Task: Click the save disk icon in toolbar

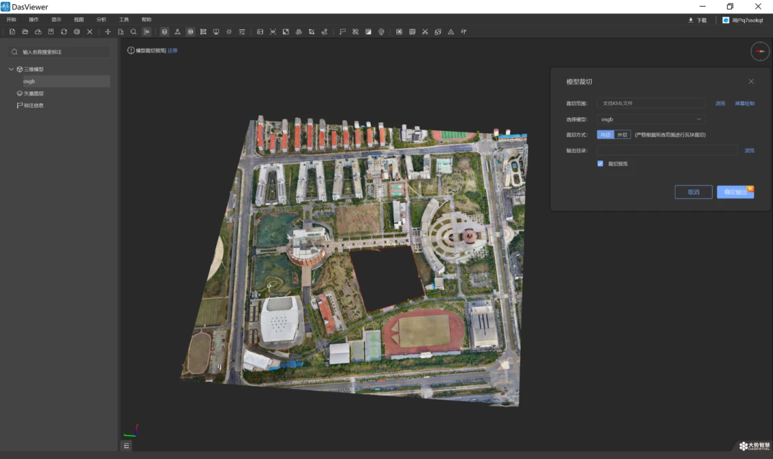Action: (51, 32)
